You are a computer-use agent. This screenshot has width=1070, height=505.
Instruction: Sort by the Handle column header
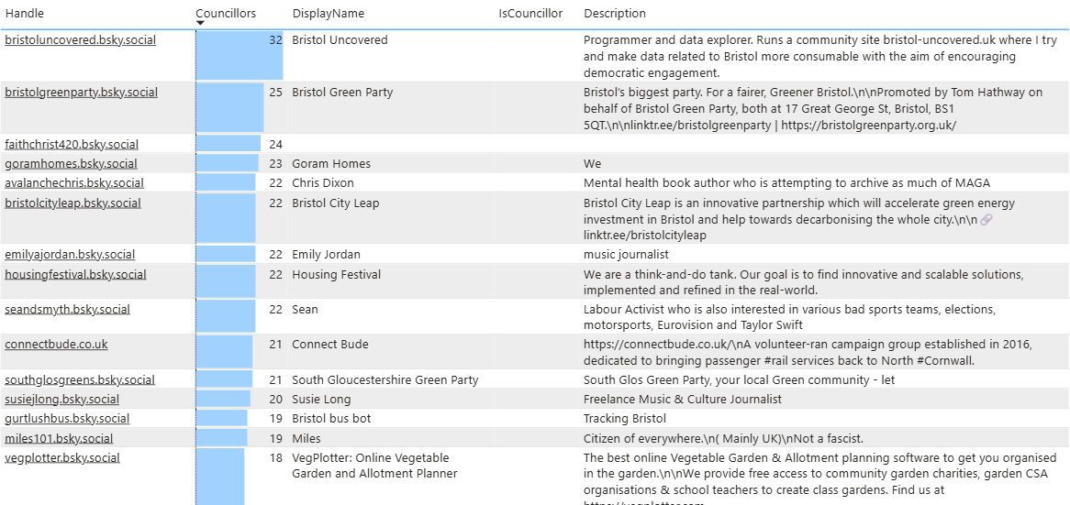point(24,14)
